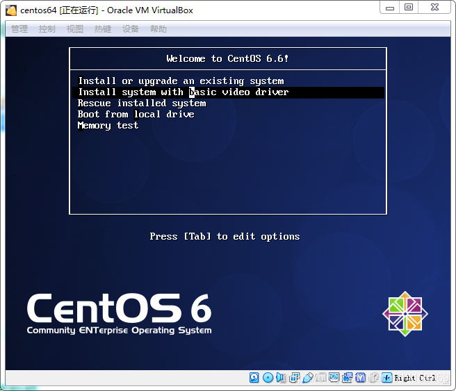Click the network adapters status icon

(294, 377)
